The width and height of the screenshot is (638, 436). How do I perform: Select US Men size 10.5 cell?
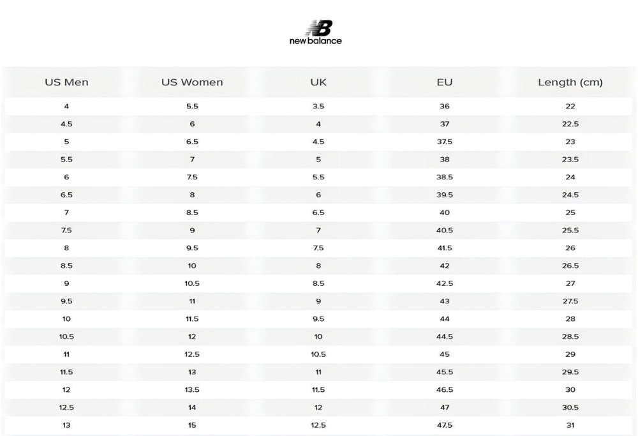66,336
